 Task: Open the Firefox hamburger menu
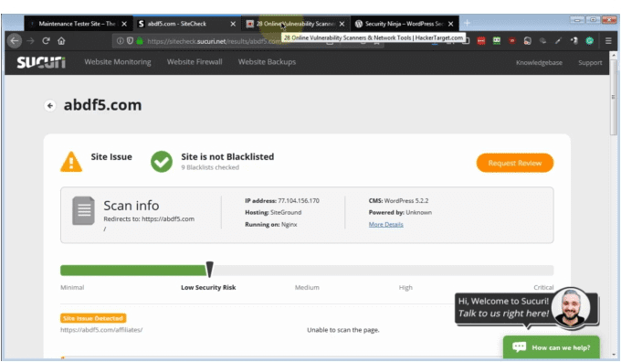tap(608, 41)
